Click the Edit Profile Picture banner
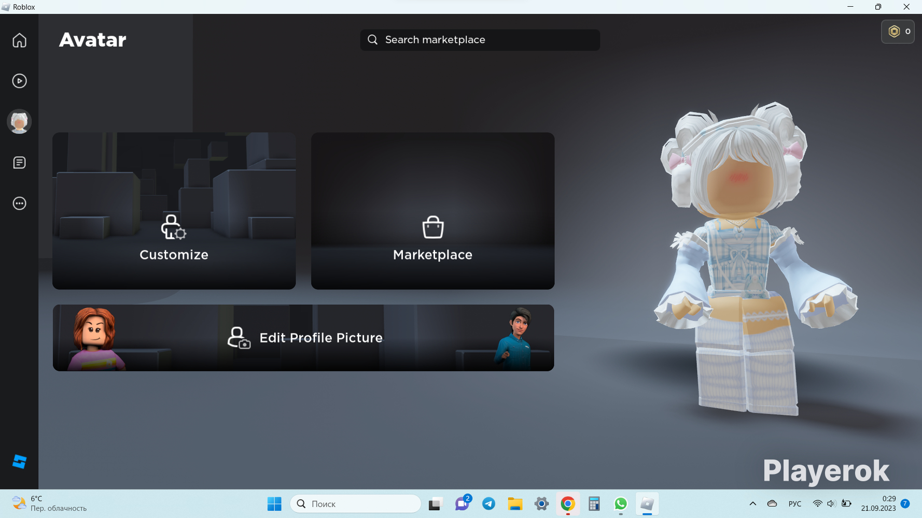922x518 pixels. (303, 338)
